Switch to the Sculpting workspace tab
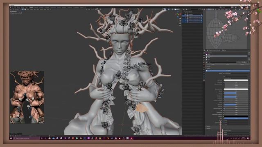The image size is (262, 147). click(x=41, y=7)
